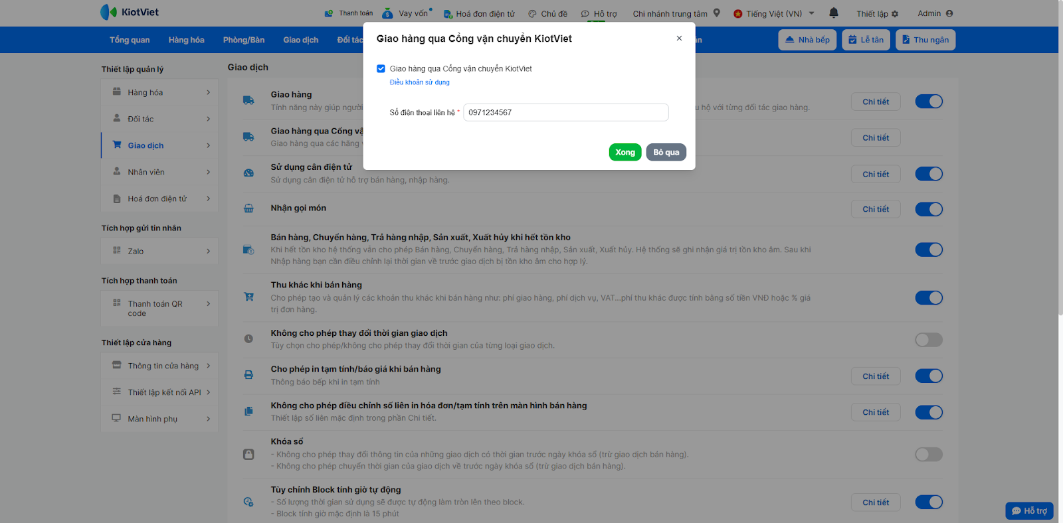Viewport: 1063px width, 523px height.
Task: Confirm dialog with the Xong button
Action: click(625, 152)
